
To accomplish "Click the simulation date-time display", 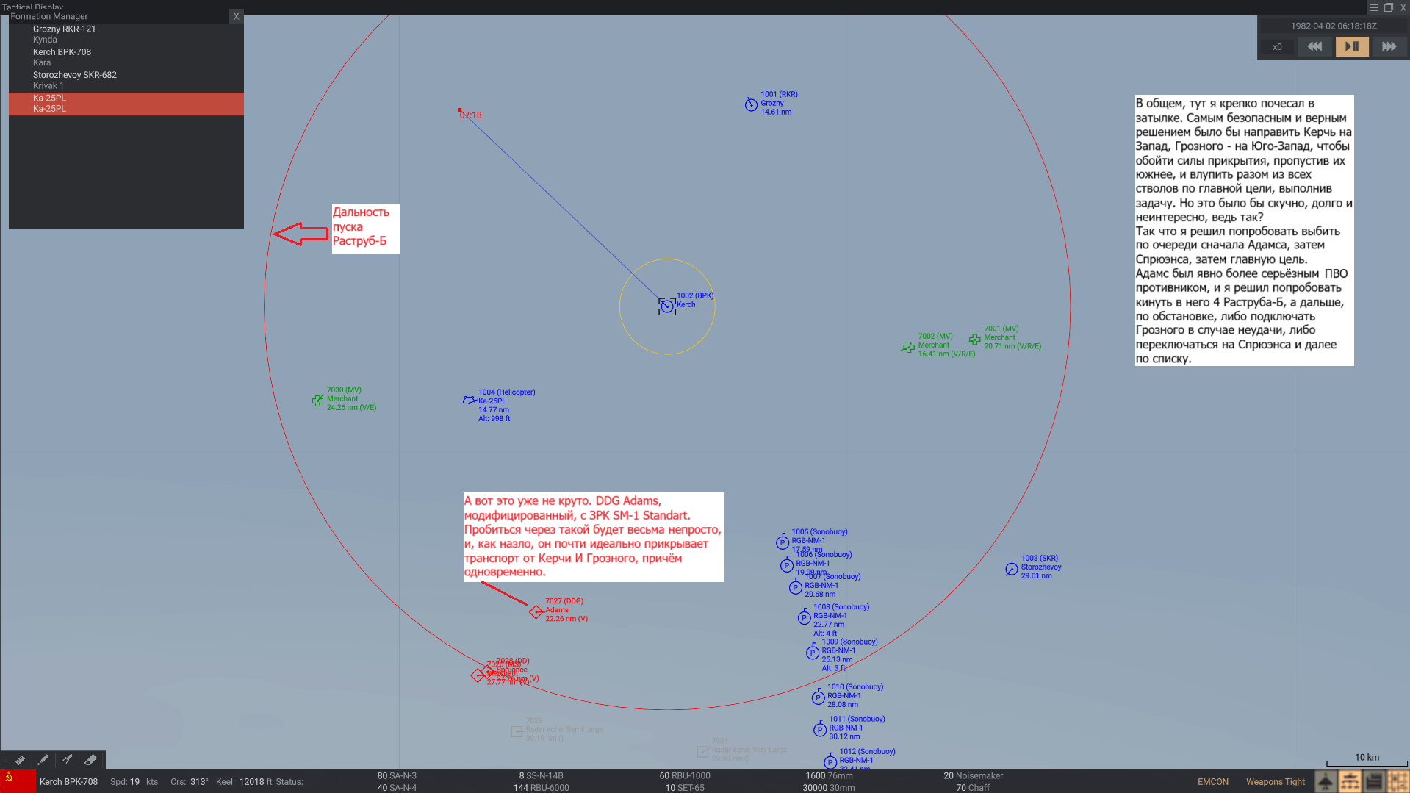I will click(x=1334, y=26).
